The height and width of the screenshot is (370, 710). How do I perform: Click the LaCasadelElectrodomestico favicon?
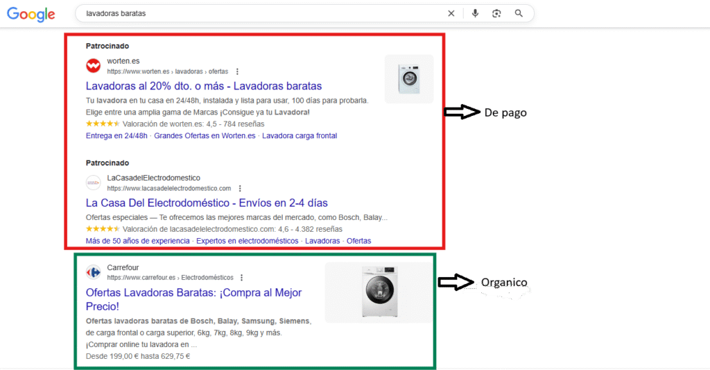(94, 183)
